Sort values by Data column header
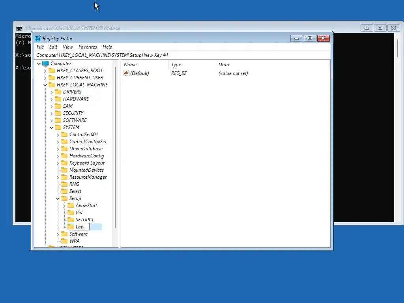404x303 pixels. coord(273,65)
